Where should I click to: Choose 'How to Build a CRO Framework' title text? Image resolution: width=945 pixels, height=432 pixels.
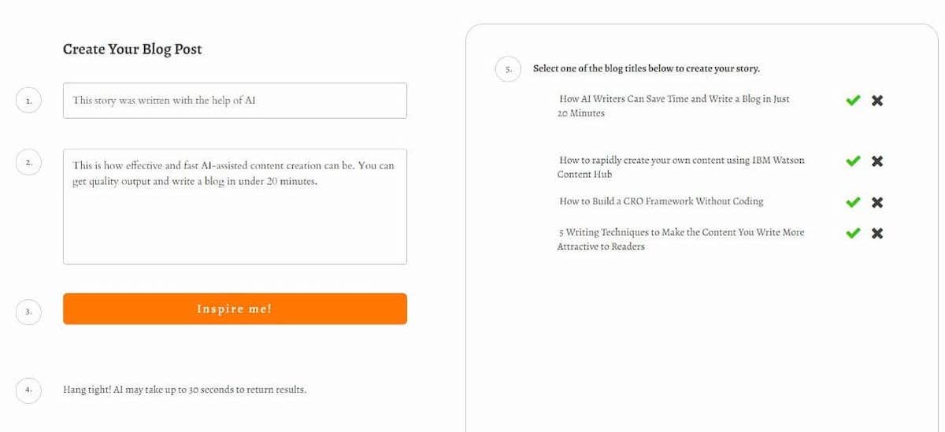661,201
